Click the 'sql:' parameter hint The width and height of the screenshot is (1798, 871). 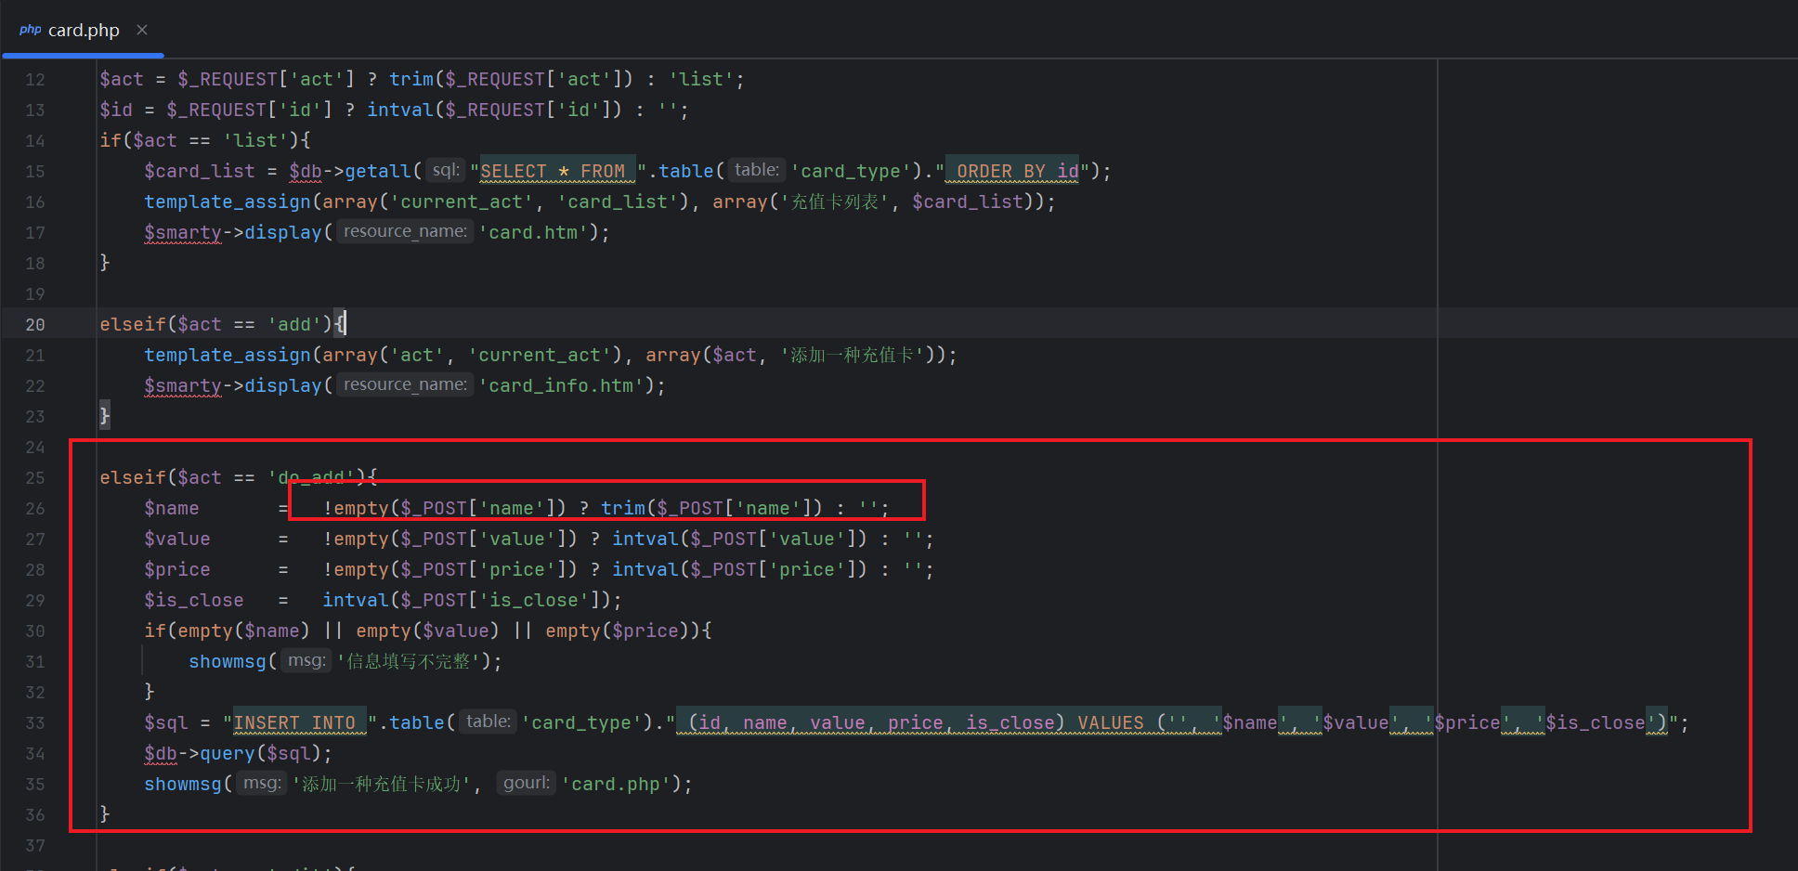[x=446, y=170]
